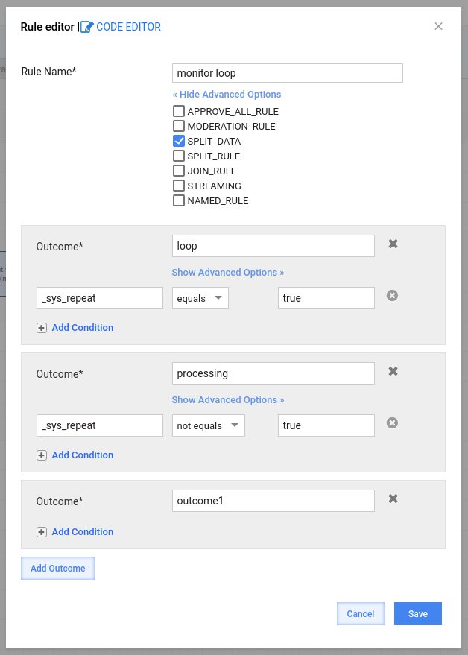Focus the Rule Name input field

pos(288,73)
